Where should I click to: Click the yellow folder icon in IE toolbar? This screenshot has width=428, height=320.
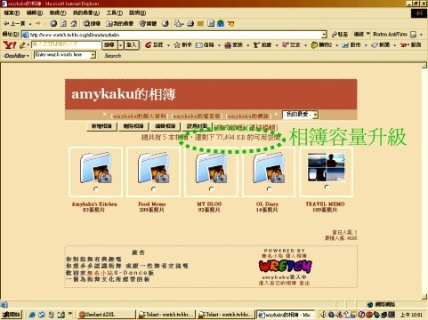200,23
